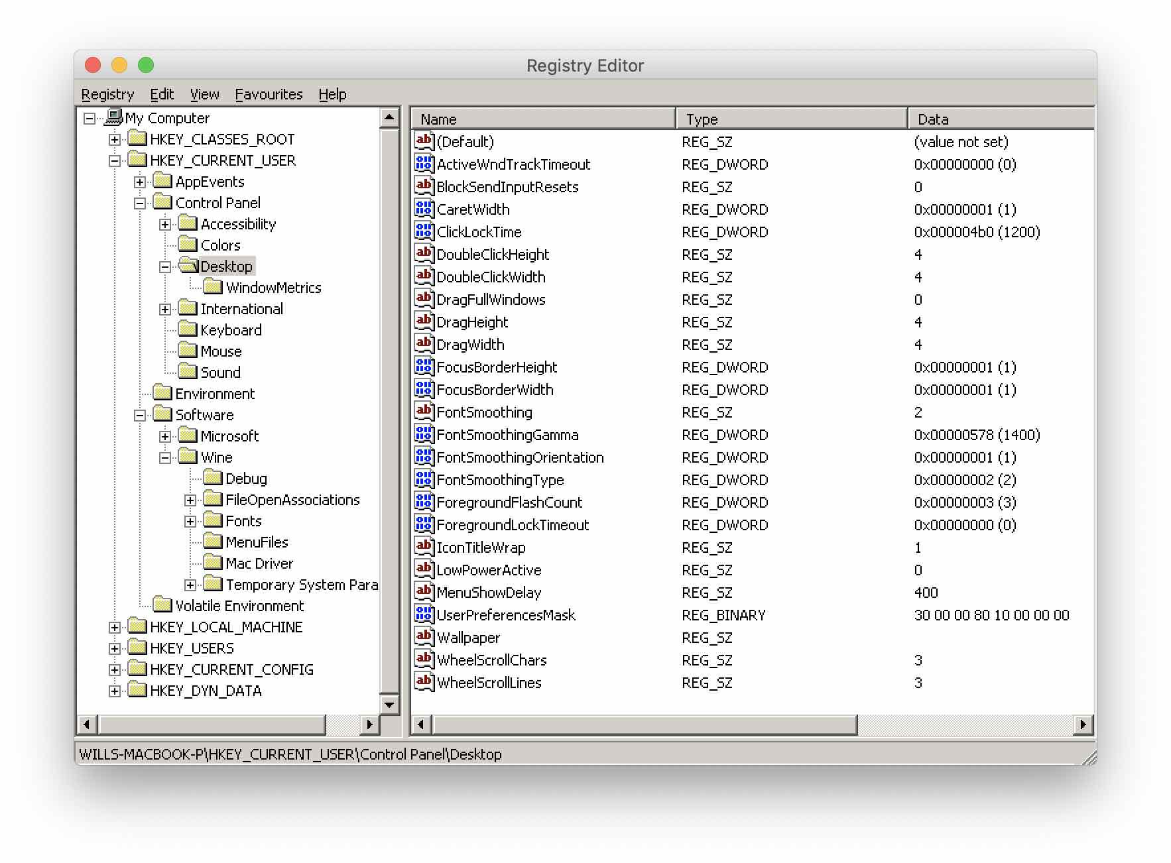Image resolution: width=1171 pixels, height=863 pixels.
Task: Select the HKEY_DYN_DATA key label
Action: tap(206, 690)
